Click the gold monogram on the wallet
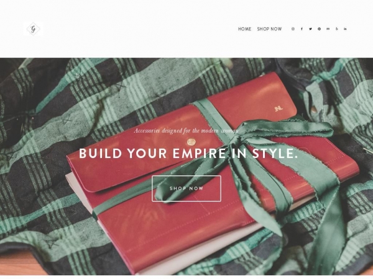This screenshot has height=279, width=373. point(279,109)
